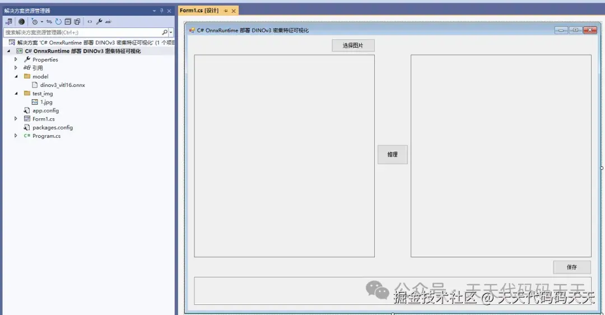Select Form1.cs in Solution Explorer

tap(44, 119)
